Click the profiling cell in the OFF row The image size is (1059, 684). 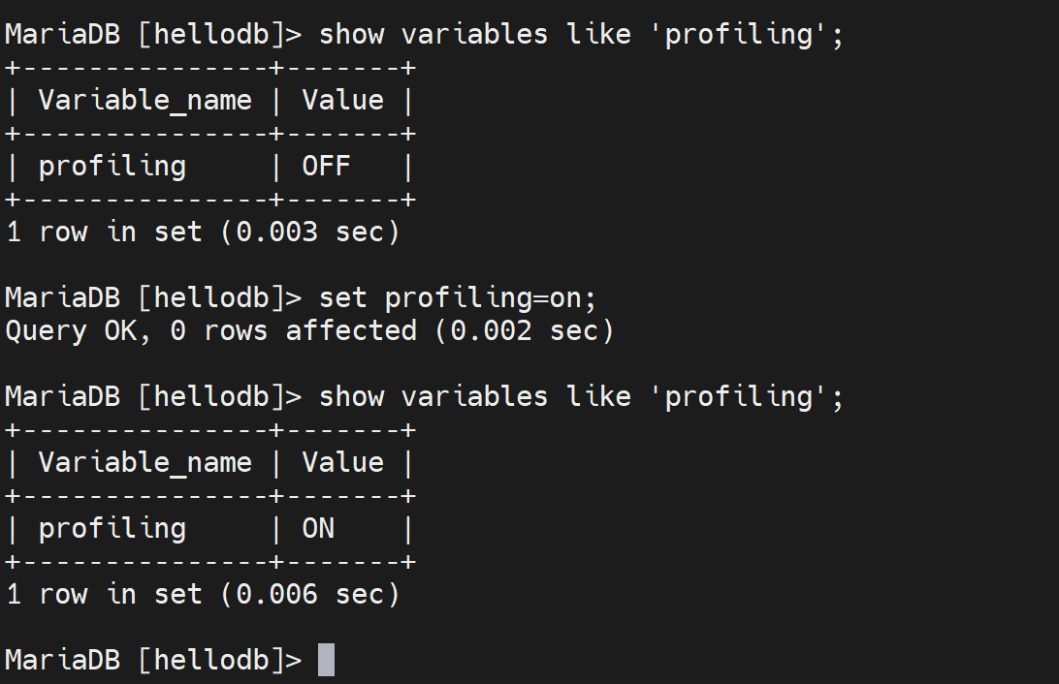pos(112,167)
